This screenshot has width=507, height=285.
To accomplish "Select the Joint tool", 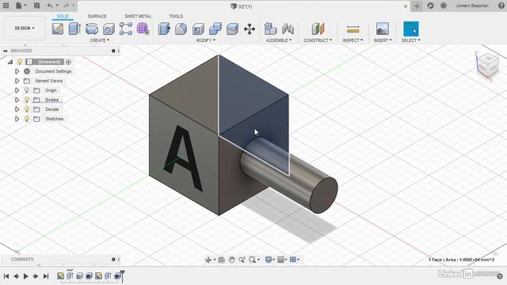I will tap(288, 28).
